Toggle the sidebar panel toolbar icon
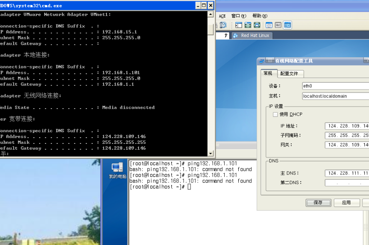Viewport: 369px width, 245px height. (239, 25)
